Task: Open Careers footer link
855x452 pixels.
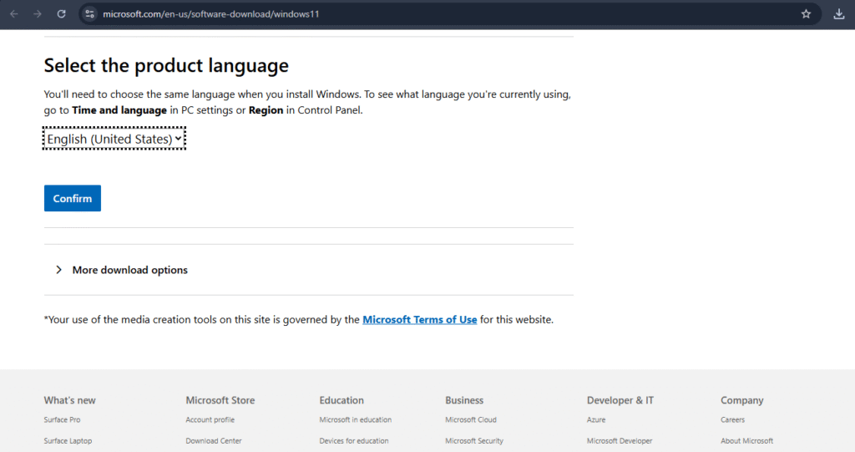Action: tap(732, 419)
